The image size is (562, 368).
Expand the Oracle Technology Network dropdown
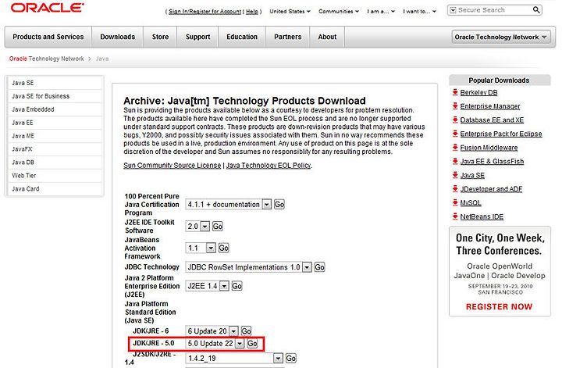pos(500,37)
